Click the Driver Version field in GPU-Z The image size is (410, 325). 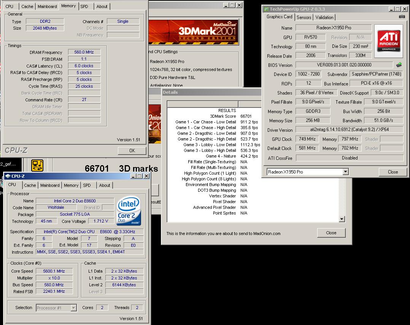(x=350, y=129)
